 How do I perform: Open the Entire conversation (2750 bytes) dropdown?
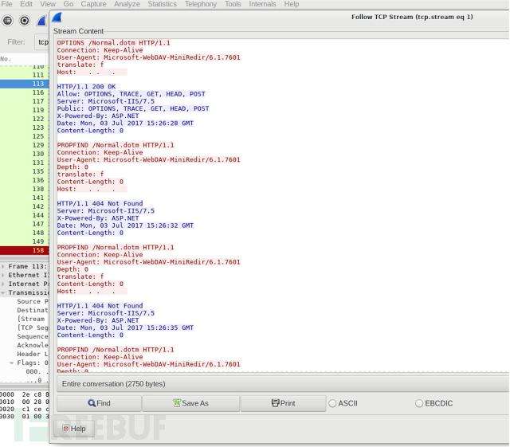pyautogui.click(x=283, y=384)
